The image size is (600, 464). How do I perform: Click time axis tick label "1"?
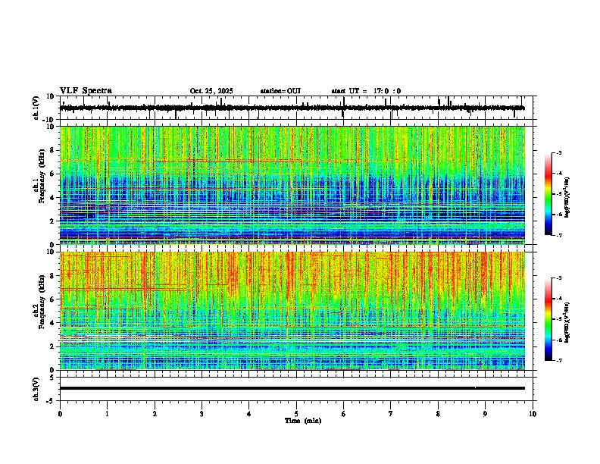(107, 414)
